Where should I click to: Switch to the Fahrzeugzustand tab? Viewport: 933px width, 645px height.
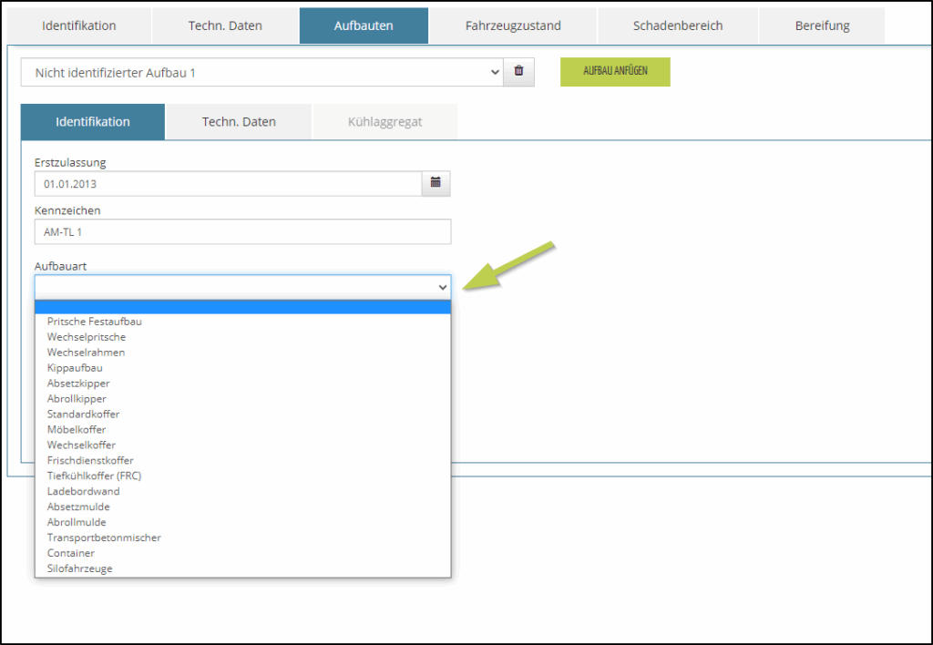[x=513, y=26]
